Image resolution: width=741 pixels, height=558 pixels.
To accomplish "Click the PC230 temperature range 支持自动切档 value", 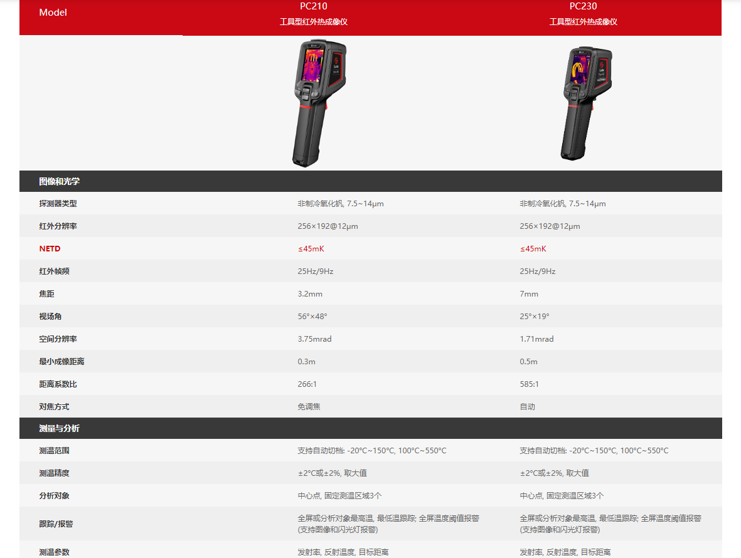I will (594, 451).
